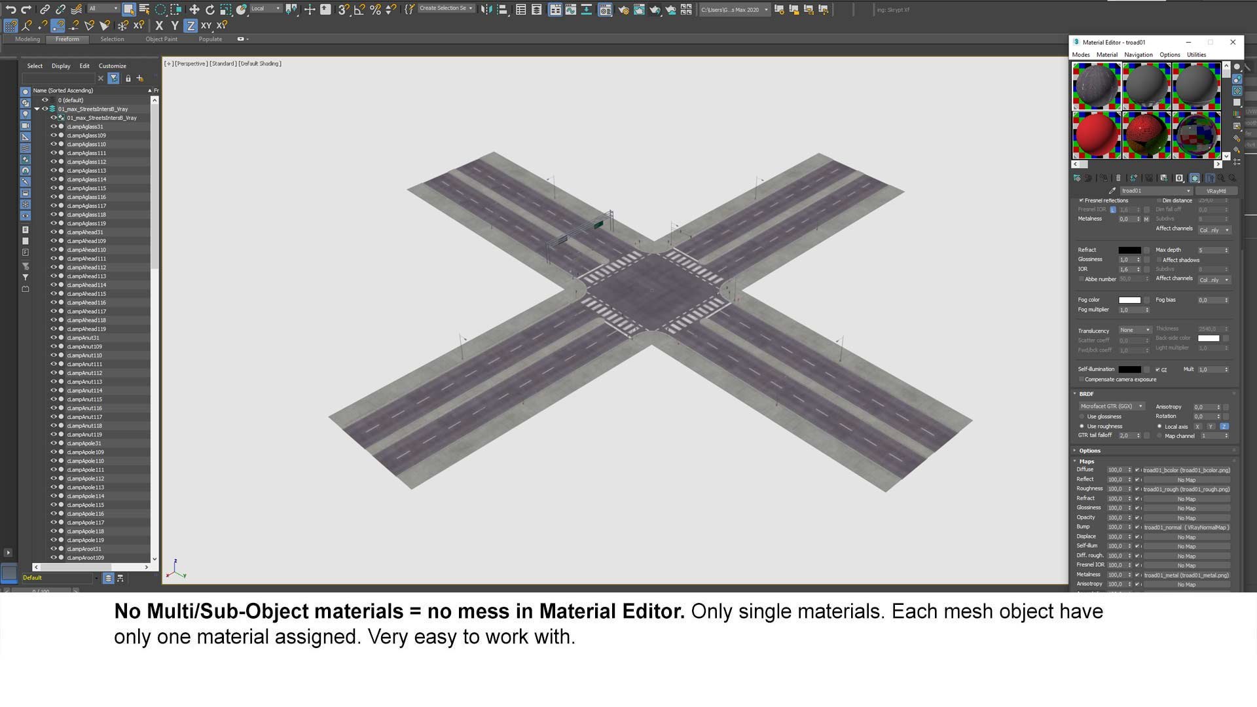Image resolution: width=1257 pixels, height=707 pixels.
Task: Open Microfacet GTR (GGX) BRDF dropdown
Action: tap(1111, 407)
